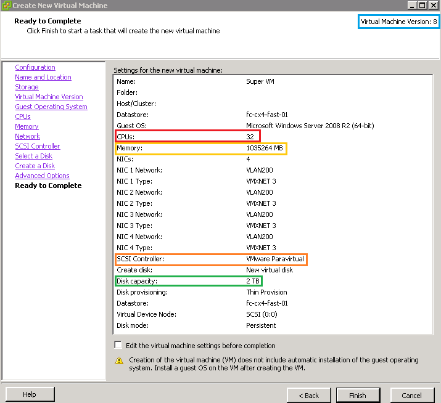Select the NIC 3 Network row
Screen dimensions: 441x403
(195, 214)
